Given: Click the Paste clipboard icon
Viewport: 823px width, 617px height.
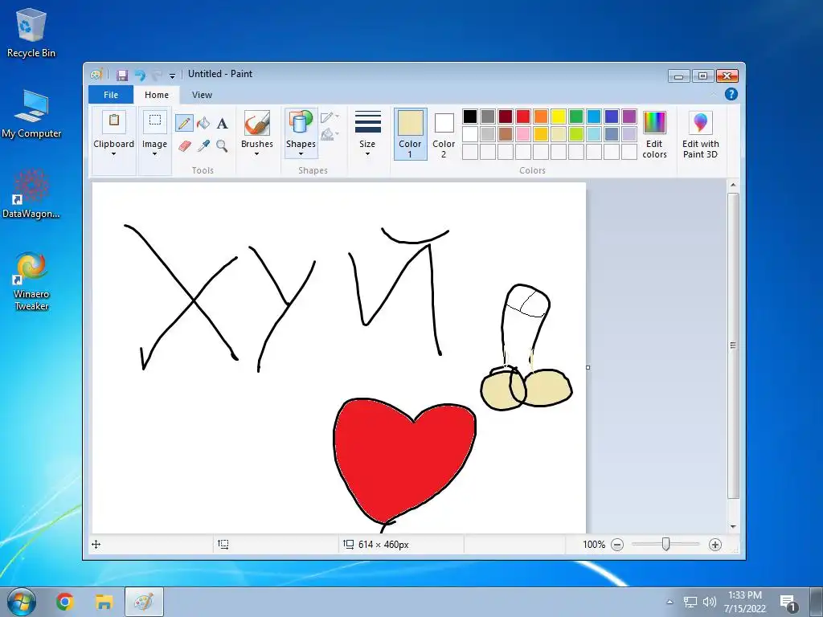Looking at the screenshot, I should (114, 121).
